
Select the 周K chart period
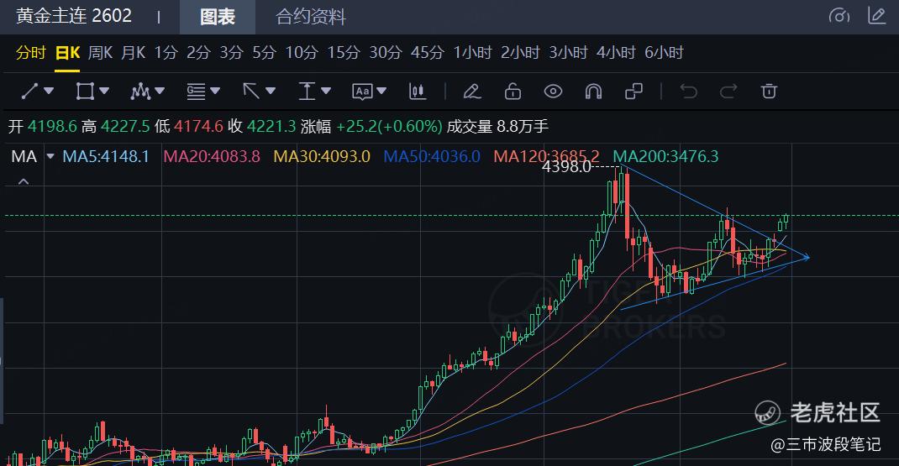(100, 53)
